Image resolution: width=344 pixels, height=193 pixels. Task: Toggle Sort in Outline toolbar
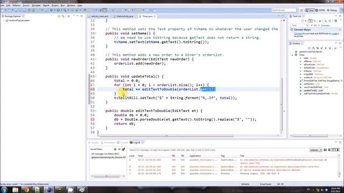pyautogui.click(x=313, y=48)
